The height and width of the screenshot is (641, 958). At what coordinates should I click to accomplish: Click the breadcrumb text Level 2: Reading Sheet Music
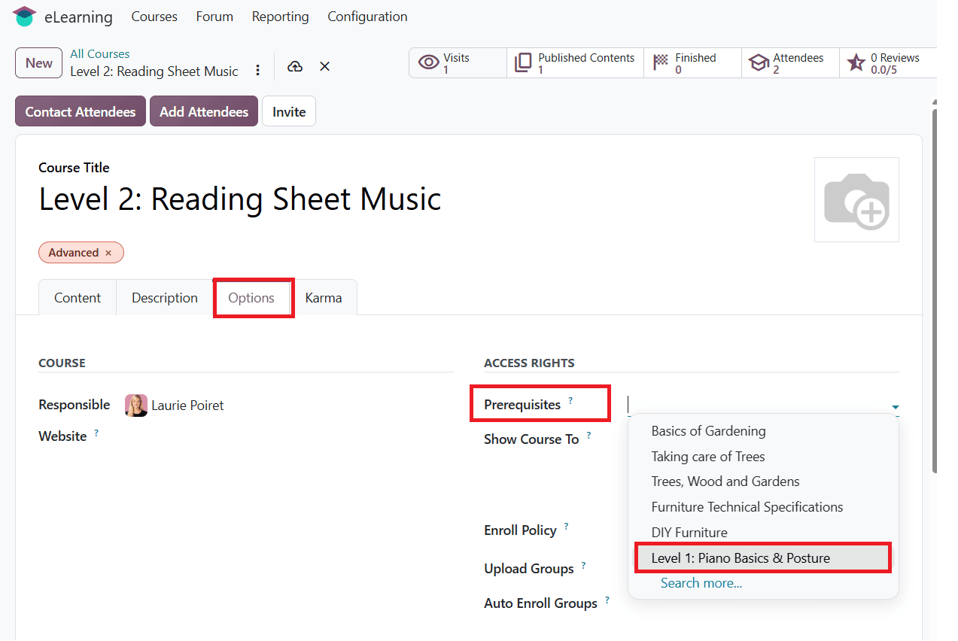pyautogui.click(x=154, y=71)
